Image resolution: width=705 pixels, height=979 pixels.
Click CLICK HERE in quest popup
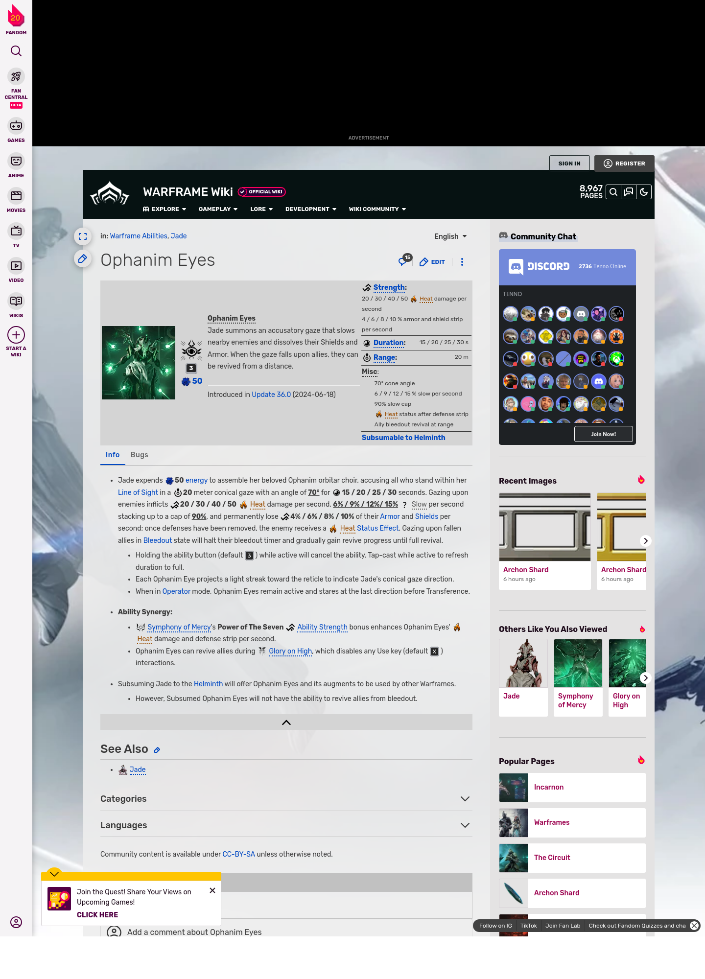coord(97,915)
